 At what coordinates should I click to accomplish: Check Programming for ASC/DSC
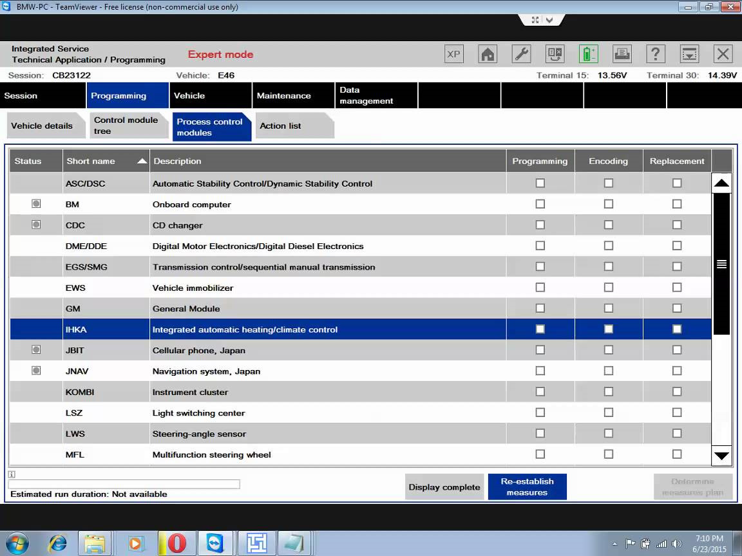pos(540,183)
